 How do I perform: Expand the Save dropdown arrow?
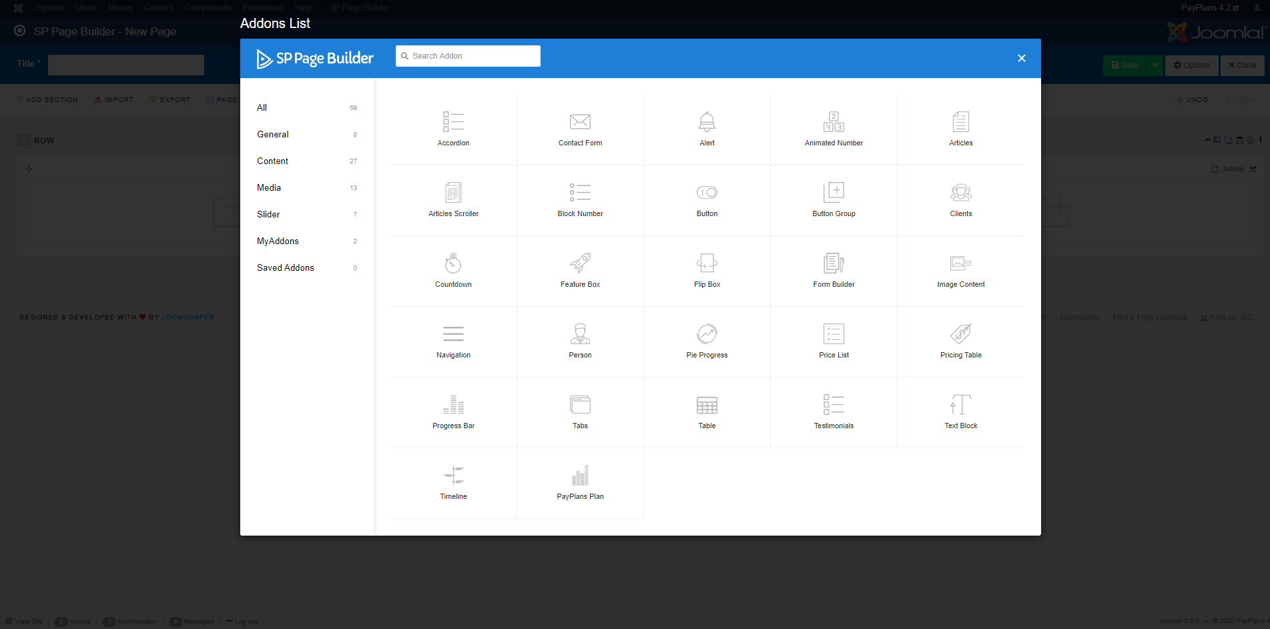[x=1155, y=65]
